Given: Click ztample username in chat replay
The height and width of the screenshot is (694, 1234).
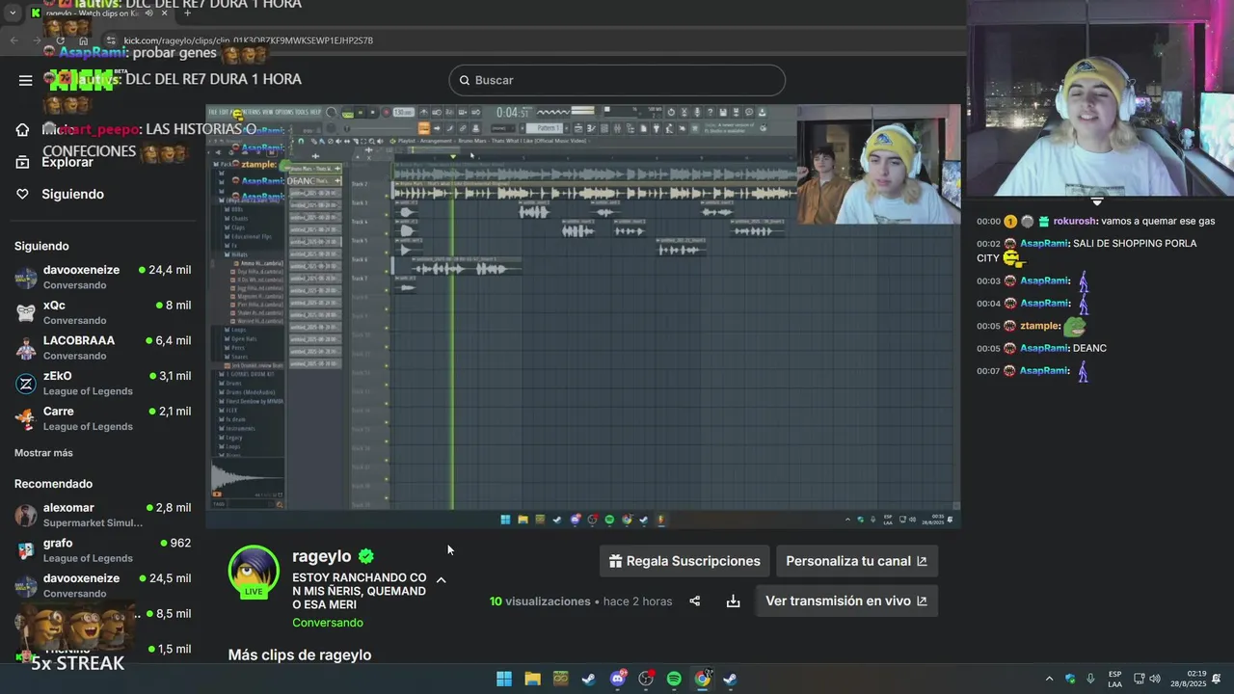Looking at the screenshot, I should tap(1039, 326).
